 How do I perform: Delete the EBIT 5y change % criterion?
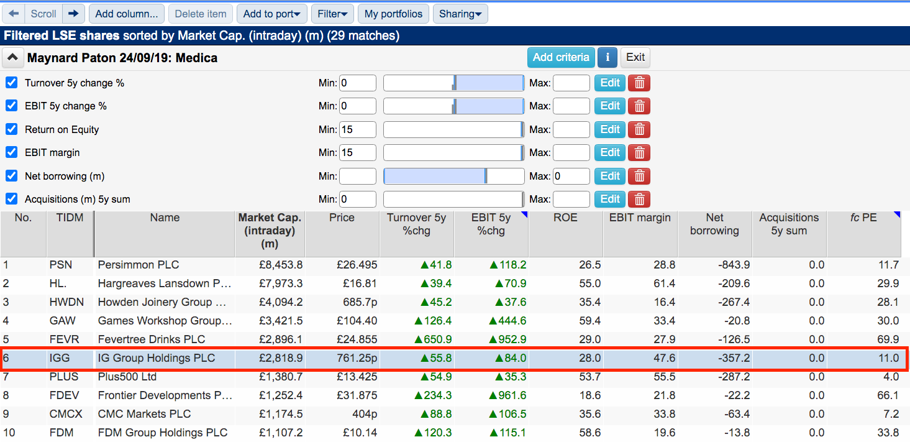tap(639, 106)
